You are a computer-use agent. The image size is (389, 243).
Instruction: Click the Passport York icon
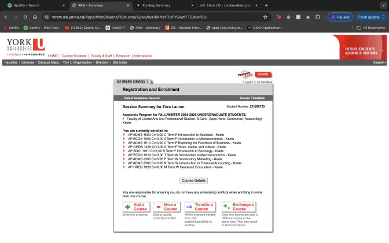pos(245,75)
